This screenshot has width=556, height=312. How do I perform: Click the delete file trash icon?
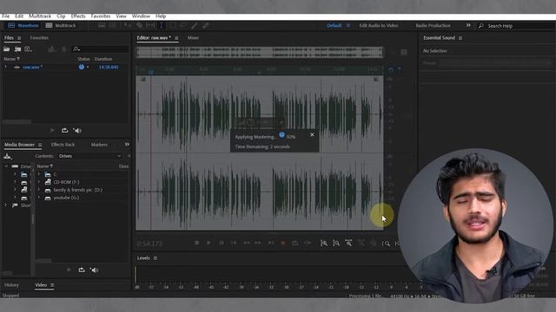pos(63,49)
